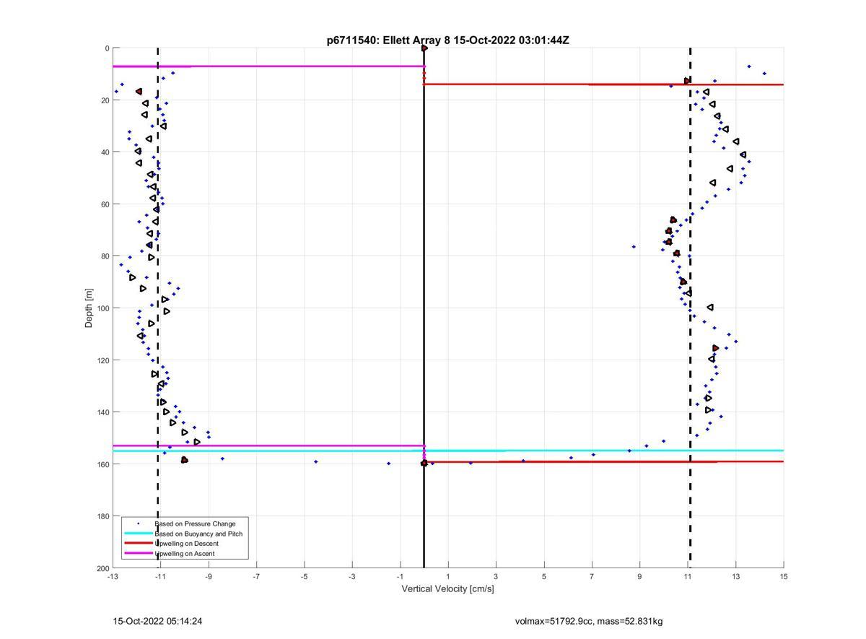Screen dimensions: 866x639
Task: Click legend entry 'Based on Buoyancy and Pitch'
Action: 198,534
